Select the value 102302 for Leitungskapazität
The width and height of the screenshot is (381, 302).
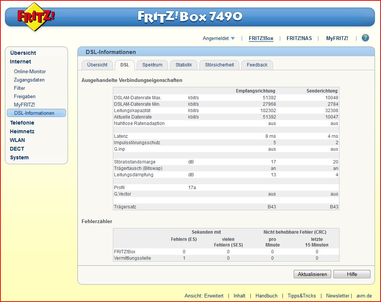(x=268, y=110)
